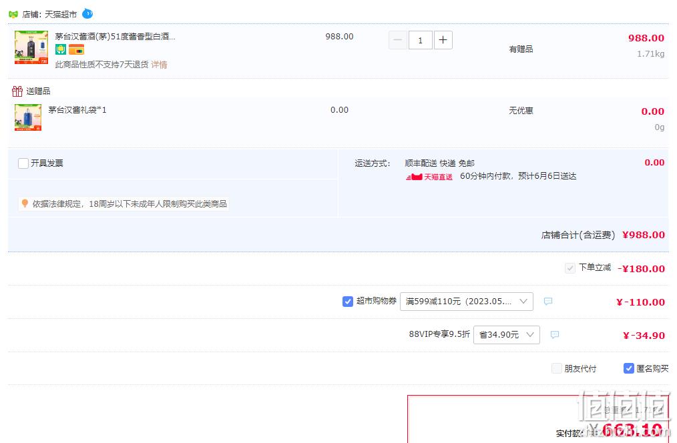Click the orange location pin warning icon
This screenshot has width=677, height=443.
(25, 203)
